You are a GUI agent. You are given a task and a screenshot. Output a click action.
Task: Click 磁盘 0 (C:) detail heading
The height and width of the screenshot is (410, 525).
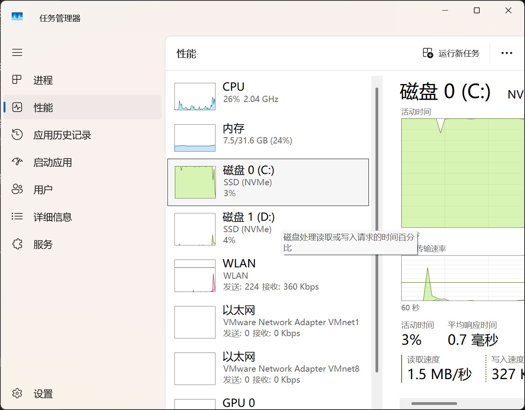point(445,92)
